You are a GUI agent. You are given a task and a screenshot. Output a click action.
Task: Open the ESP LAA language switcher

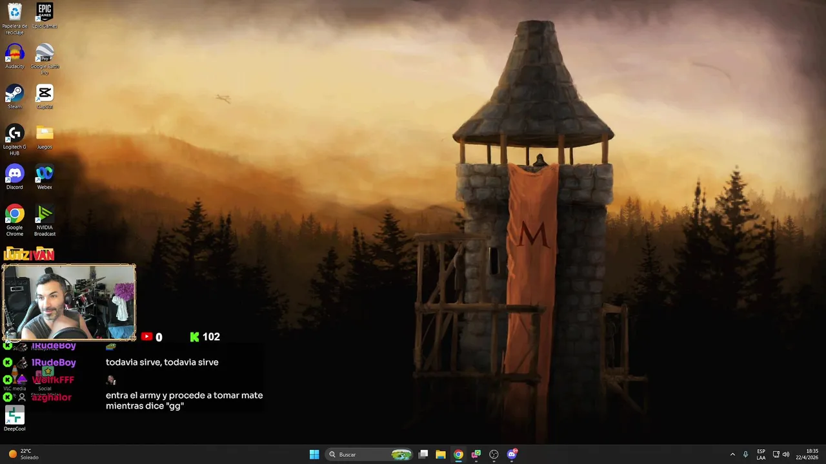[761, 454]
